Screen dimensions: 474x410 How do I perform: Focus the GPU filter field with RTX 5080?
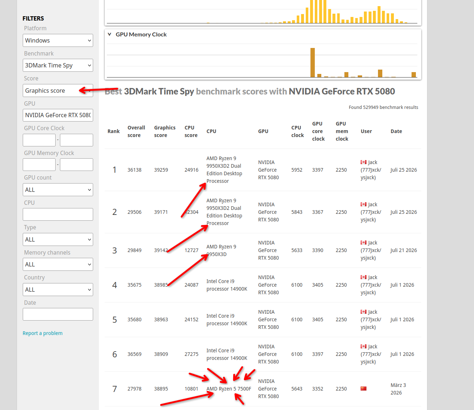click(x=58, y=115)
